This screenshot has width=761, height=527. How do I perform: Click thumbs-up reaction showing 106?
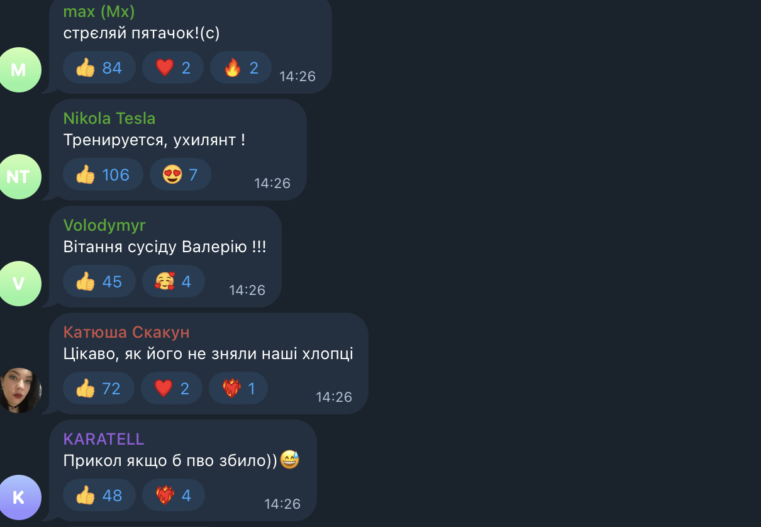[103, 174]
